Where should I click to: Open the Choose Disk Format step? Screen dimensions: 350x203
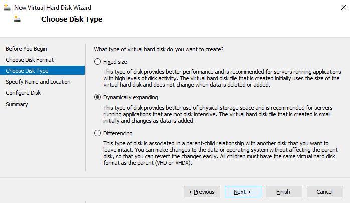tap(30, 60)
